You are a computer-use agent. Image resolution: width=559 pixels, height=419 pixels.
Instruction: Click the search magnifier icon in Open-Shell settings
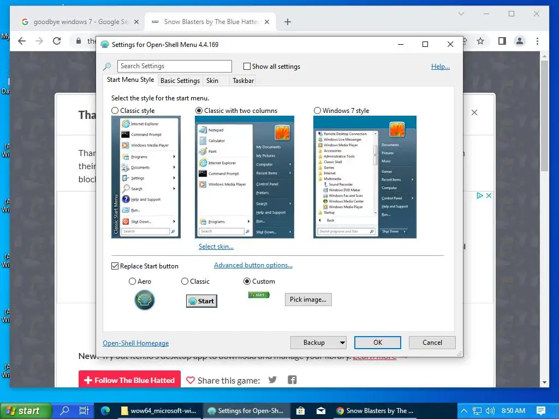[107, 67]
